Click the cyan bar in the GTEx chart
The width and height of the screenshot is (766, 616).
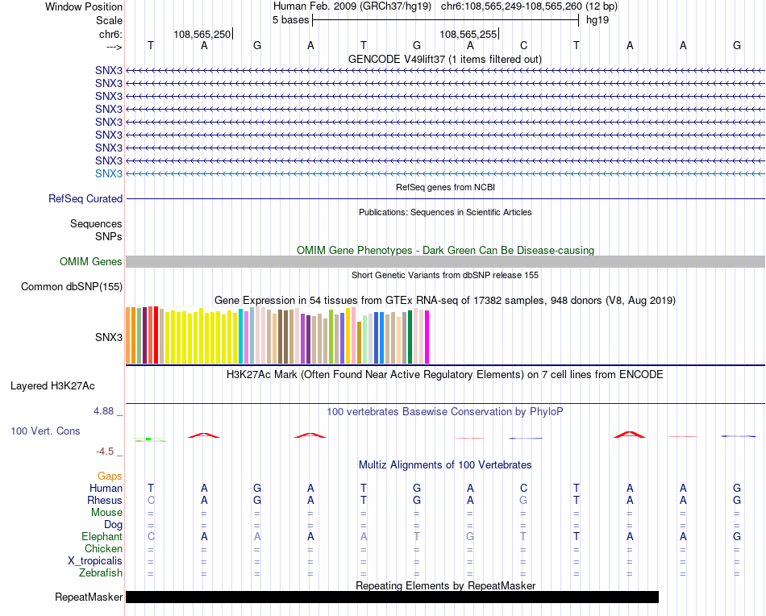[241, 336]
